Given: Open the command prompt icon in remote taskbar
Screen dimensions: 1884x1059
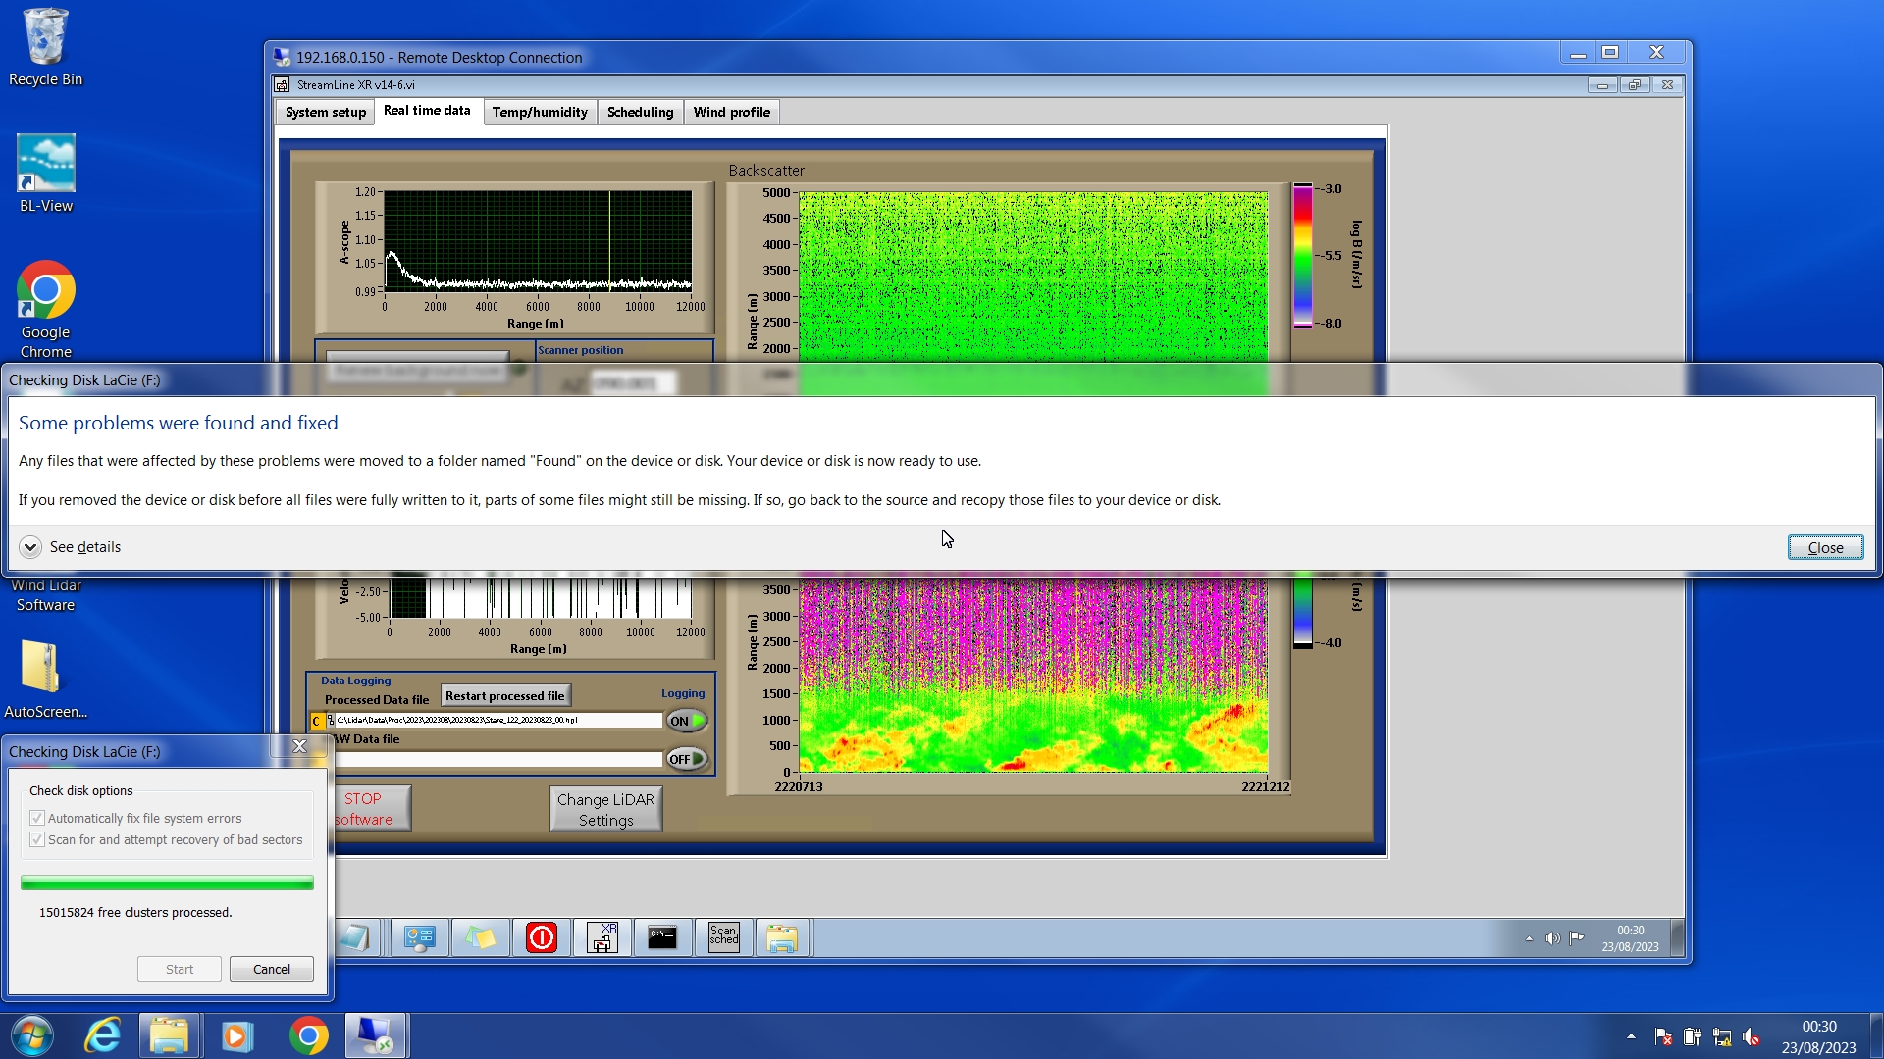Looking at the screenshot, I should tap(662, 937).
